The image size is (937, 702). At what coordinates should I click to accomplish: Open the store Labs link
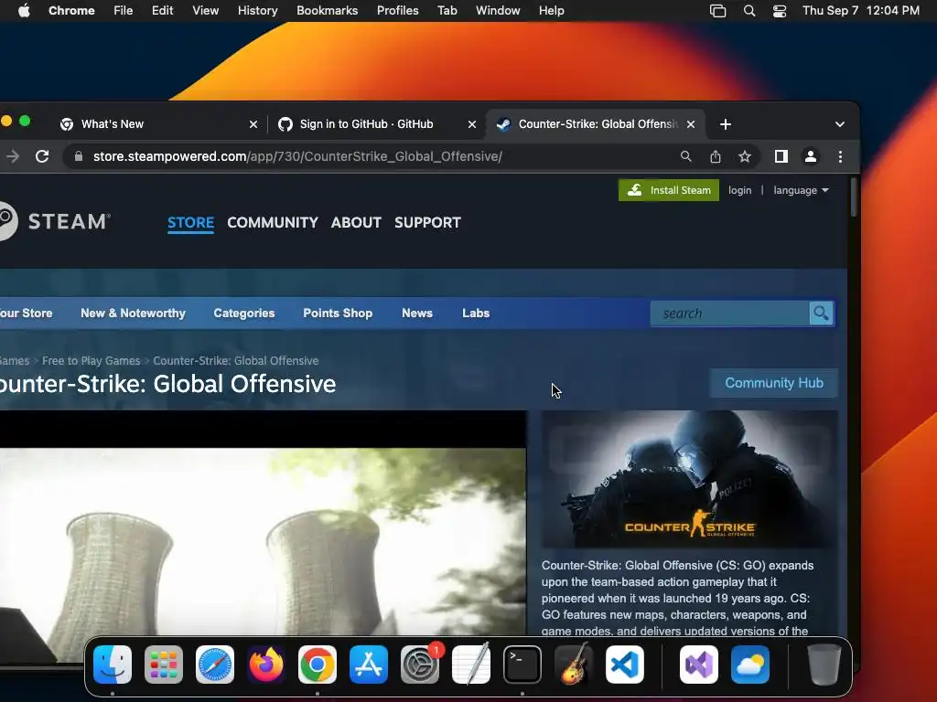pyautogui.click(x=476, y=313)
